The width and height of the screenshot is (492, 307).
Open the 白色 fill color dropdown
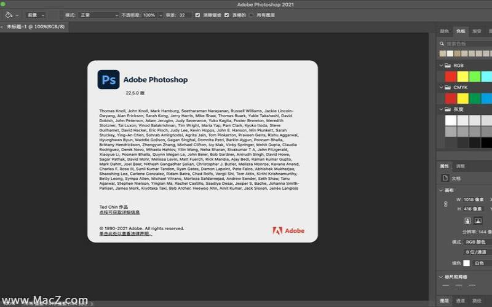click(483, 263)
